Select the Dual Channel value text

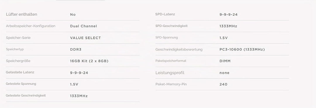tap(83, 26)
